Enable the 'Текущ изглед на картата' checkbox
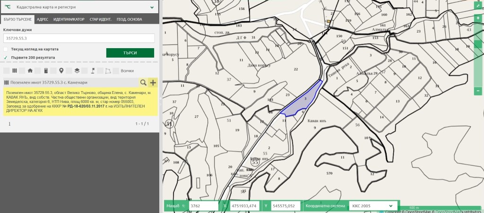 pyautogui.click(x=6, y=49)
